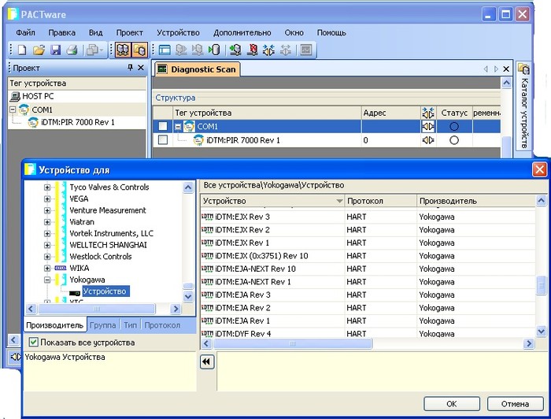Click connection-state column header icon
Viewport: 551px width, 419px height.
coord(428,113)
